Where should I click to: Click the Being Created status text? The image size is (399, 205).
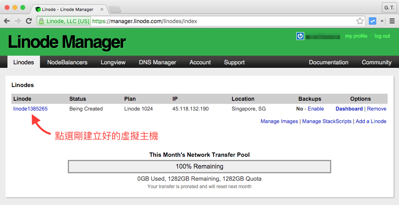86,109
